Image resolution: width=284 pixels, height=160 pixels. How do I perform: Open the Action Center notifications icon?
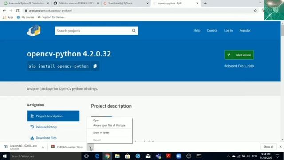(277, 156)
